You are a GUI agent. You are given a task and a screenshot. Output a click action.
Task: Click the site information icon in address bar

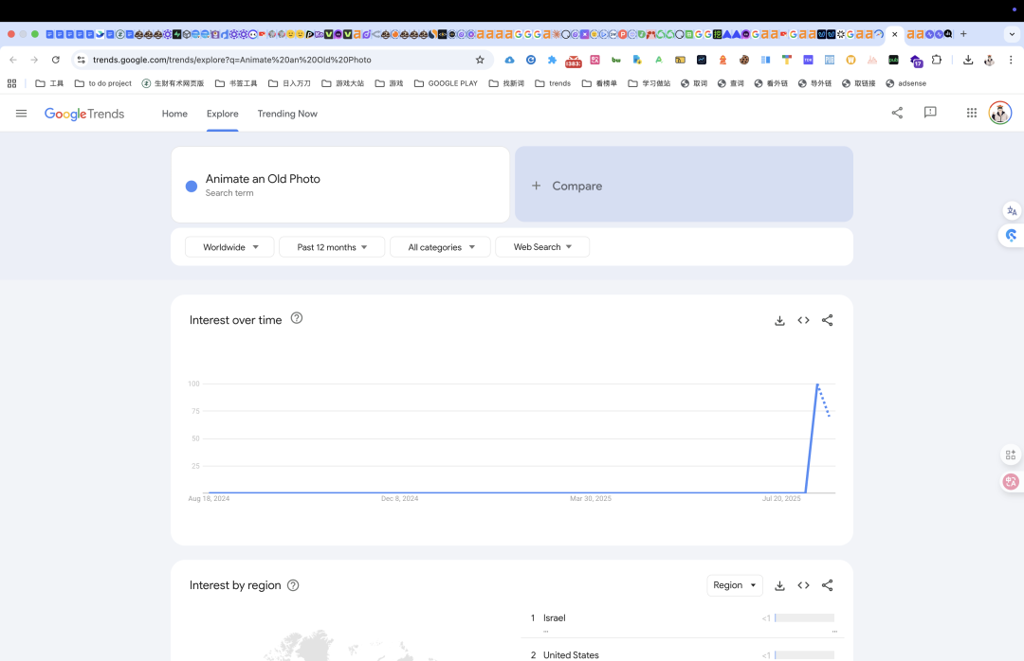coord(81,60)
